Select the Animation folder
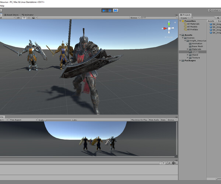 (196, 43)
